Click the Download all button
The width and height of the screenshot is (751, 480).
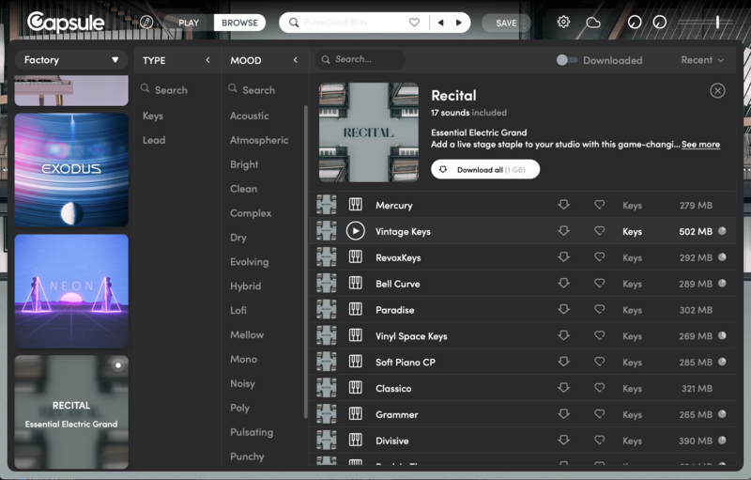pyautogui.click(x=484, y=169)
